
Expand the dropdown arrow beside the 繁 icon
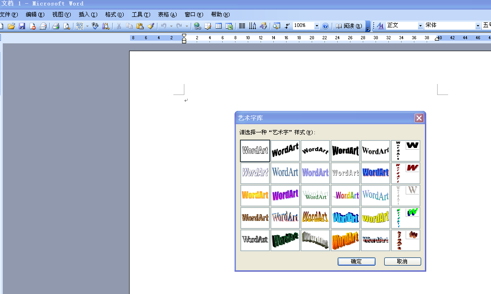coord(87,26)
